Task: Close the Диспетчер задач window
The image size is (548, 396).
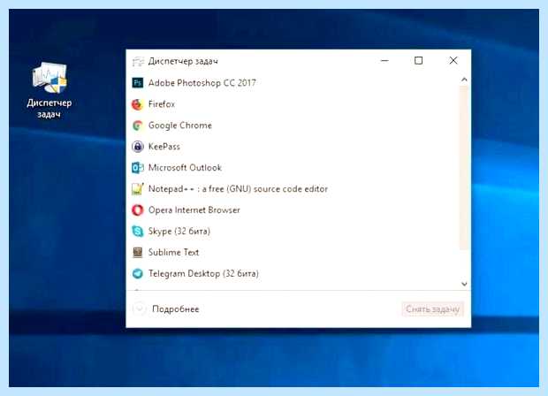Action: 453,61
